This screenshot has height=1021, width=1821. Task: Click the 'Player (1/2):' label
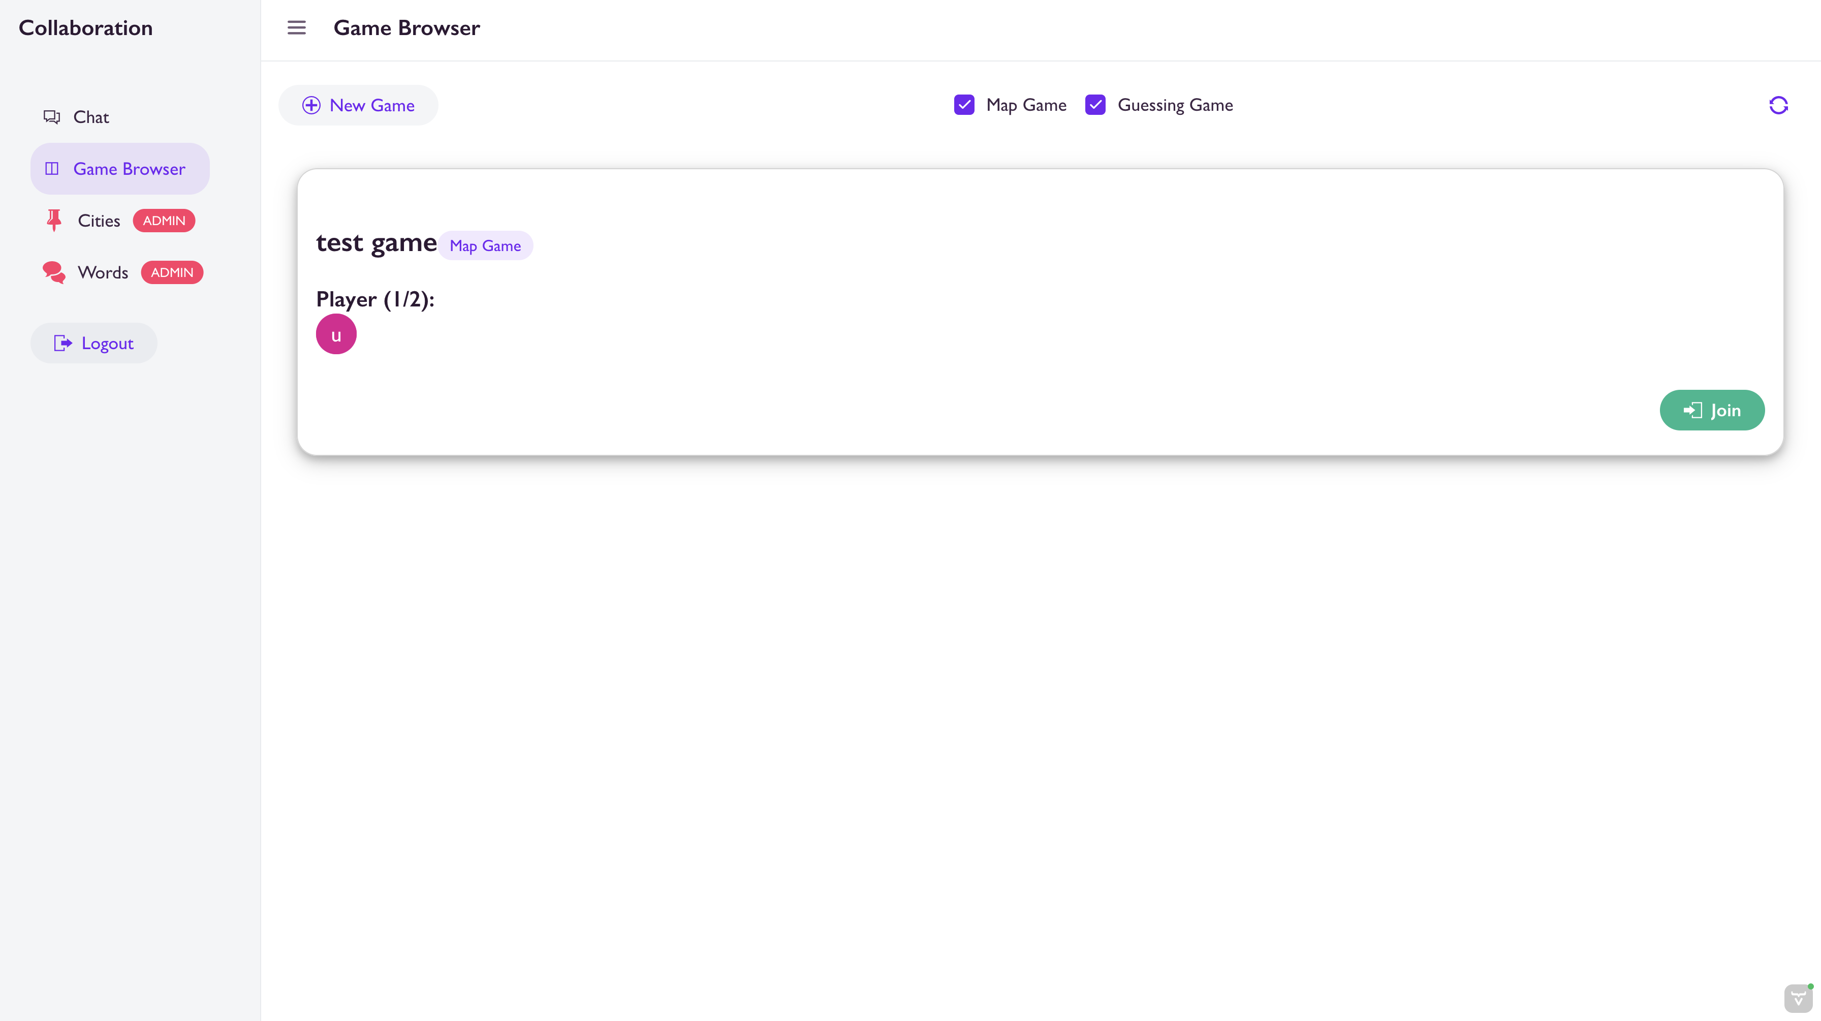tap(374, 299)
